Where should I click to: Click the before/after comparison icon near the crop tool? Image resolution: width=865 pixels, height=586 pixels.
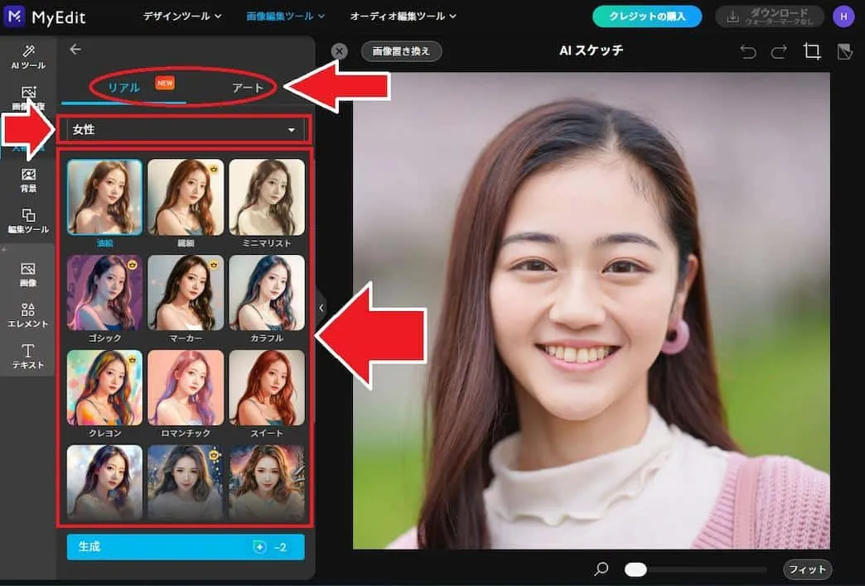[844, 50]
